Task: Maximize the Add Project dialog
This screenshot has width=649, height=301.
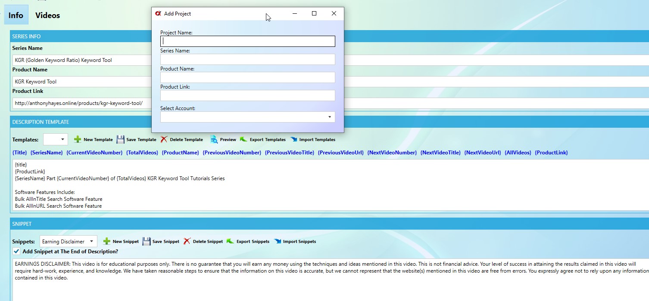Action: coord(314,13)
